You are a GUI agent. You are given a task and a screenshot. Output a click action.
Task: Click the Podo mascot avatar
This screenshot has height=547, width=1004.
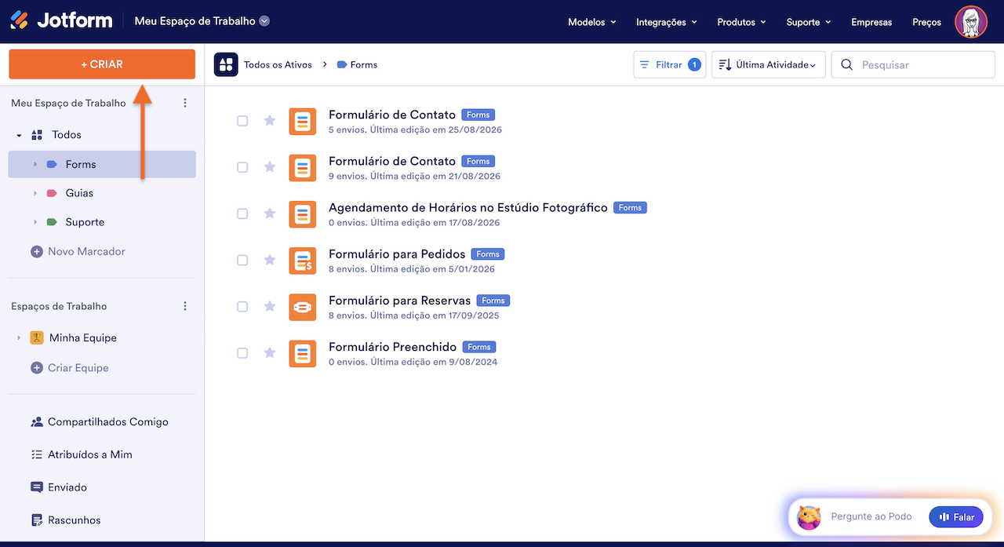point(809,517)
